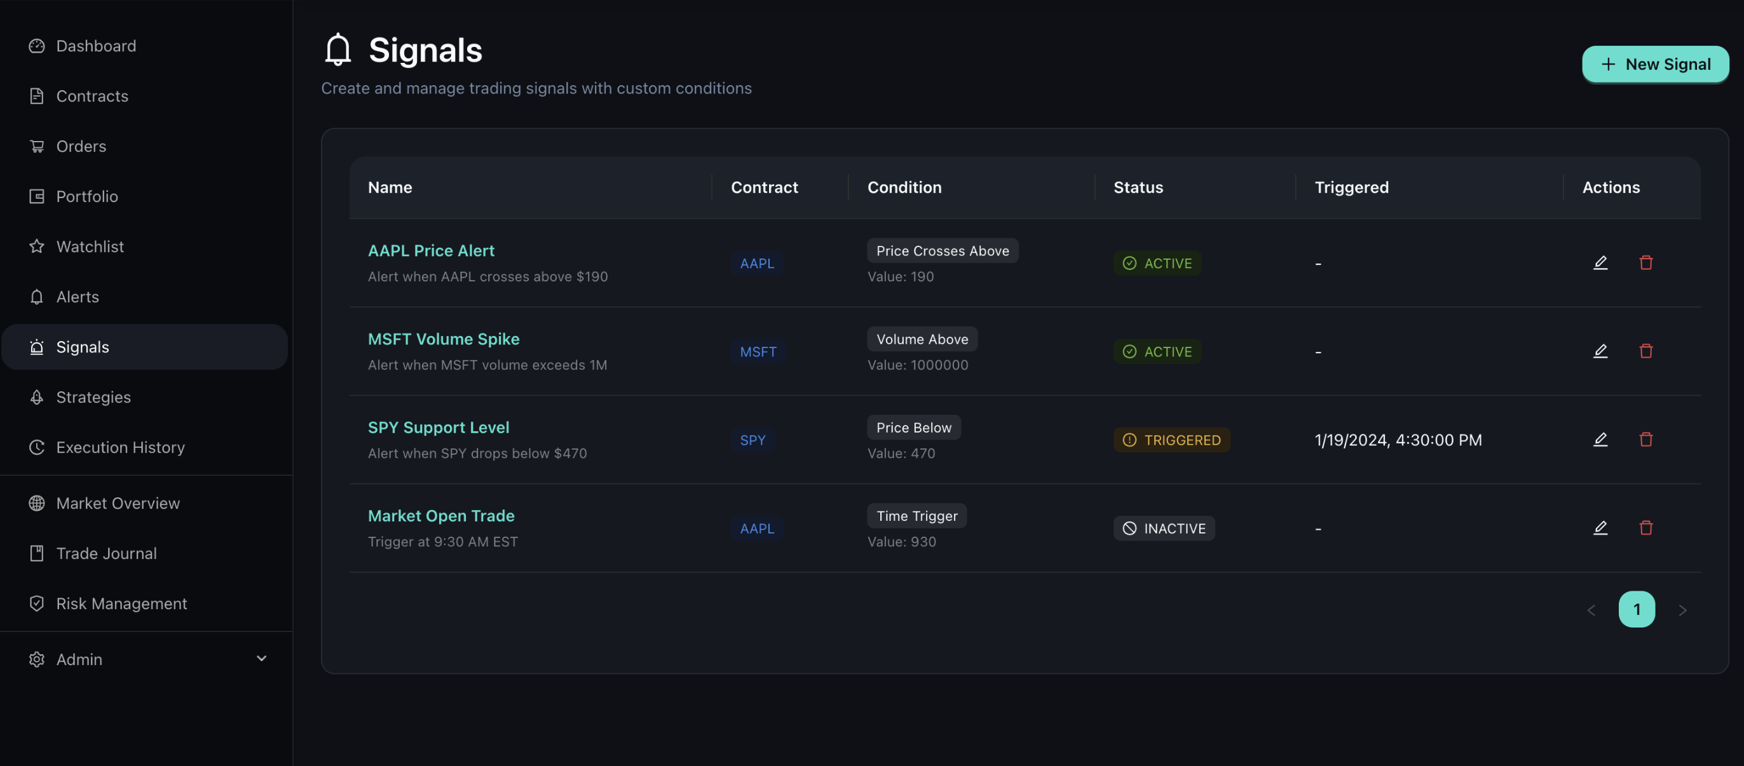Go to Orders in sidebar
This screenshot has width=1744, height=766.
(x=145, y=146)
